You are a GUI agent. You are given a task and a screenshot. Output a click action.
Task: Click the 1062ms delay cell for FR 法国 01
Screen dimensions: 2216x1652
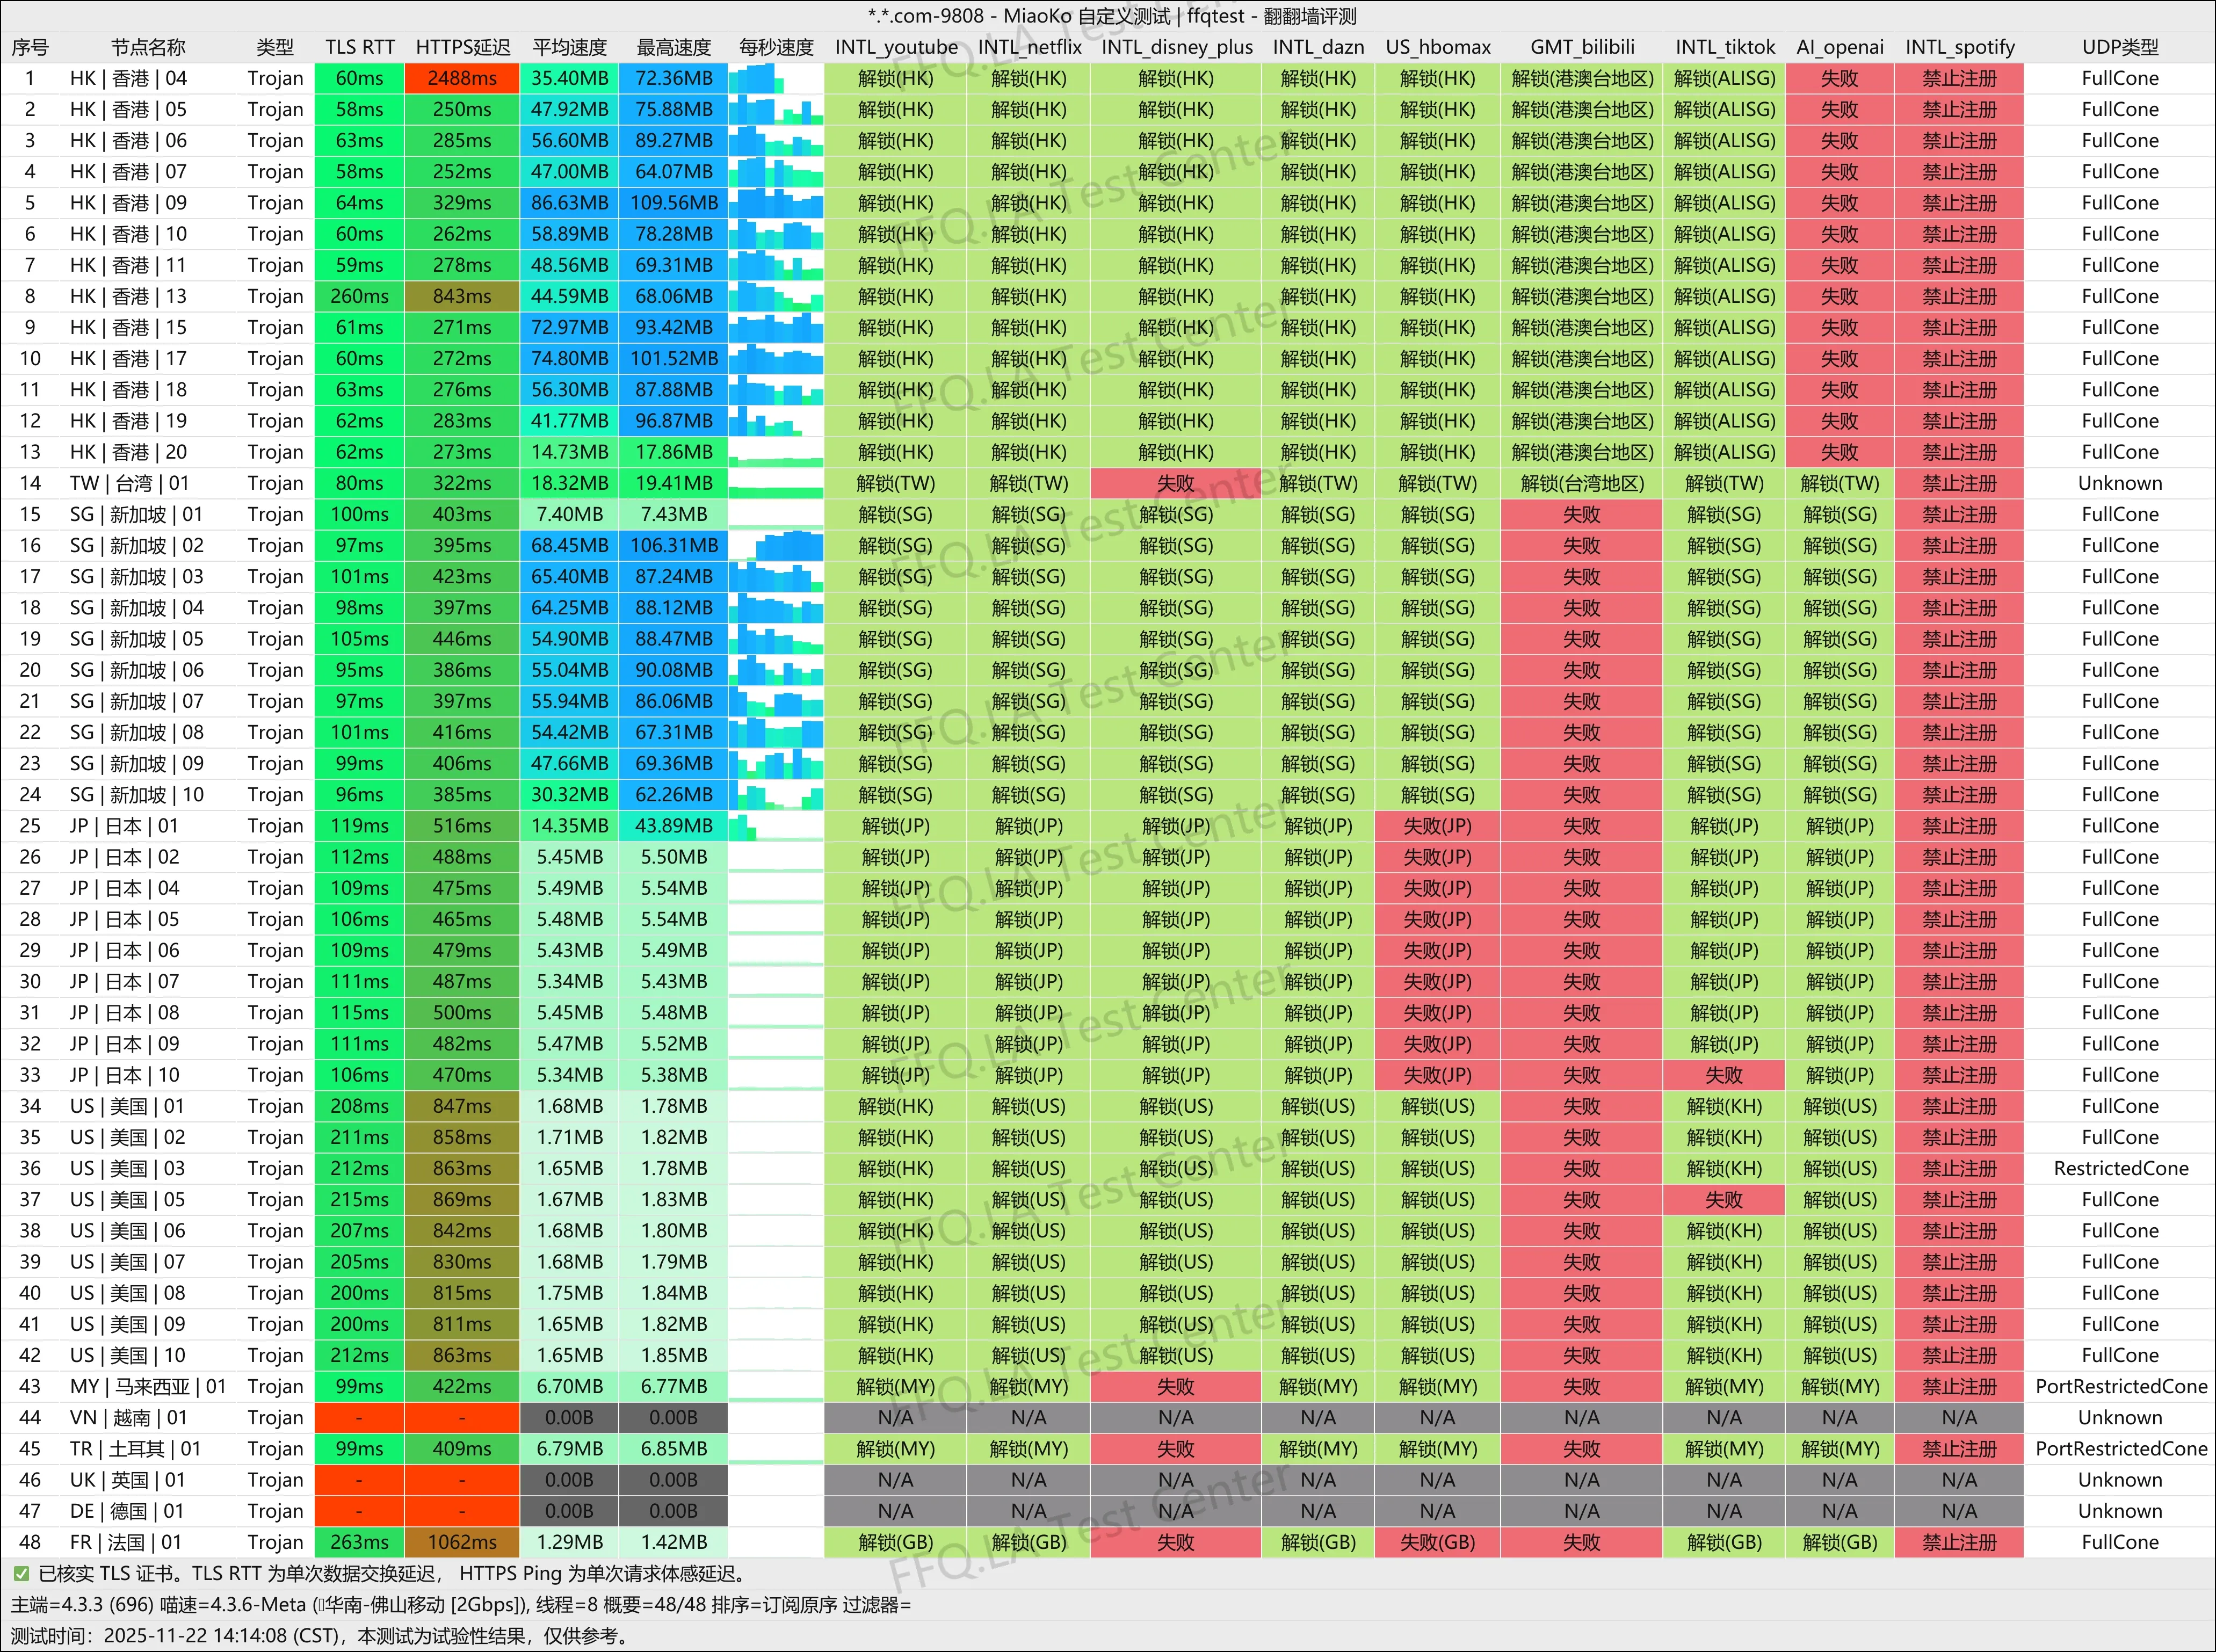pyautogui.click(x=462, y=1542)
